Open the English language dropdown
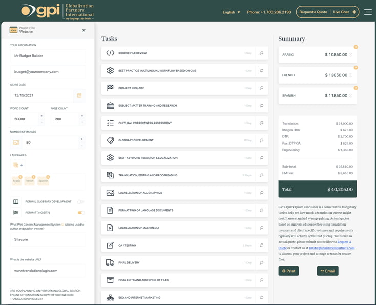 click(231, 12)
